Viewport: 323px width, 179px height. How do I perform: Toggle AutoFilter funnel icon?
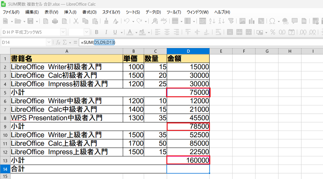tap(231, 21)
